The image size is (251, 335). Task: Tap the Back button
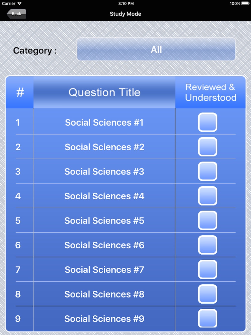click(16, 14)
